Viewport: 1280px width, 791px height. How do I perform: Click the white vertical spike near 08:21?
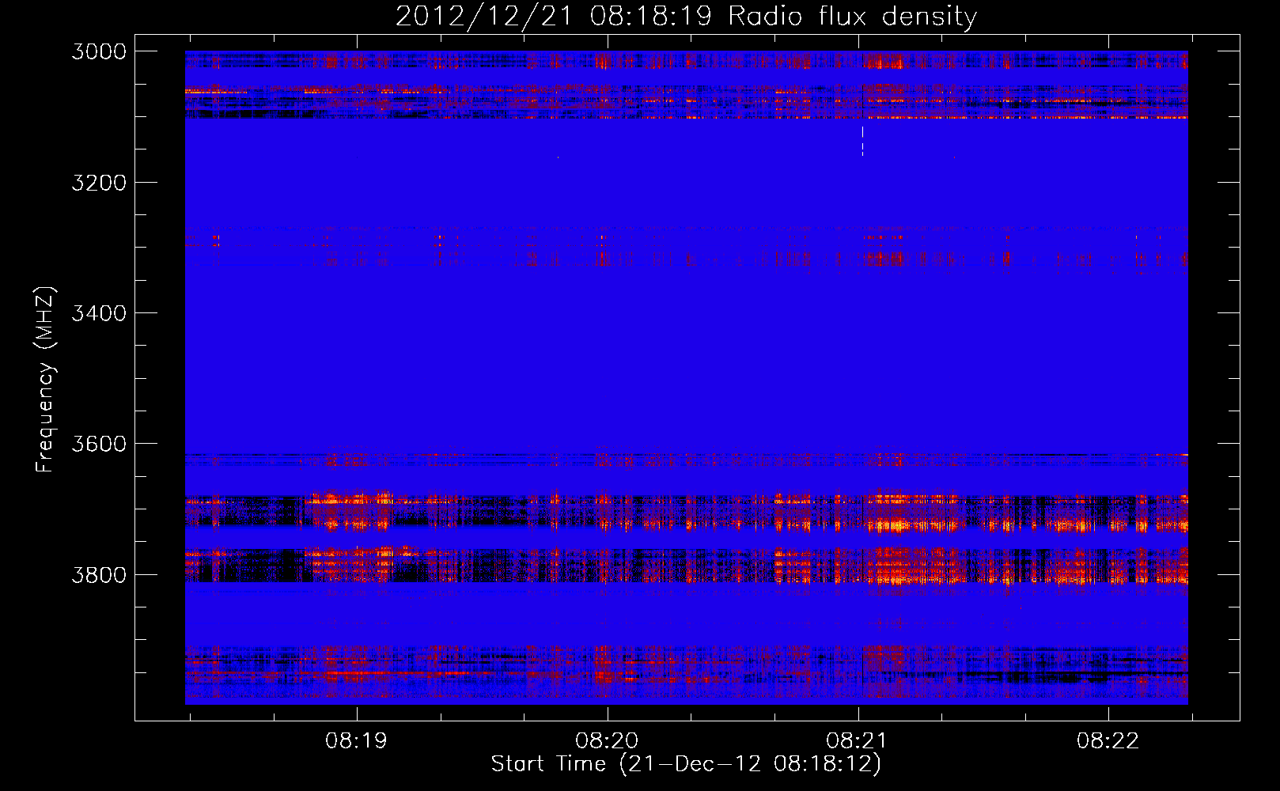click(x=862, y=141)
